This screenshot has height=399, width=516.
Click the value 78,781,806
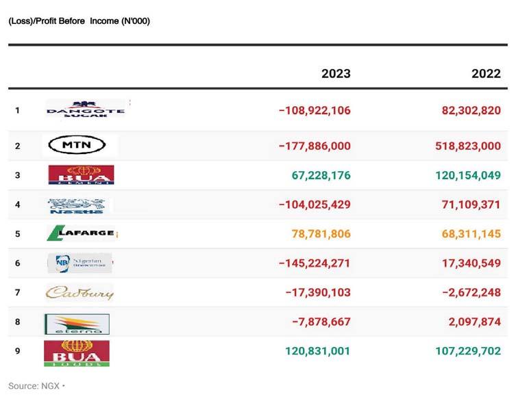point(321,234)
